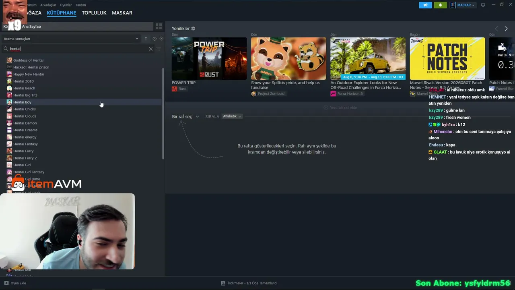Click the Hentai Clouds game icon
This screenshot has height=290, width=515.
point(9,116)
